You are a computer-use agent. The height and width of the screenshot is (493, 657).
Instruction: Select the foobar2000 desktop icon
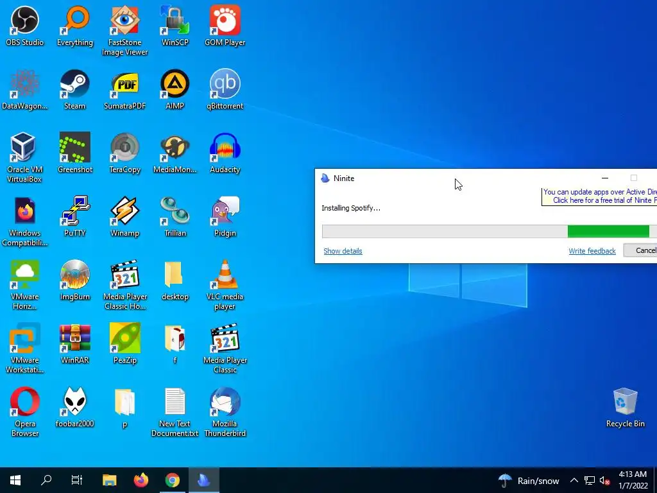point(75,408)
